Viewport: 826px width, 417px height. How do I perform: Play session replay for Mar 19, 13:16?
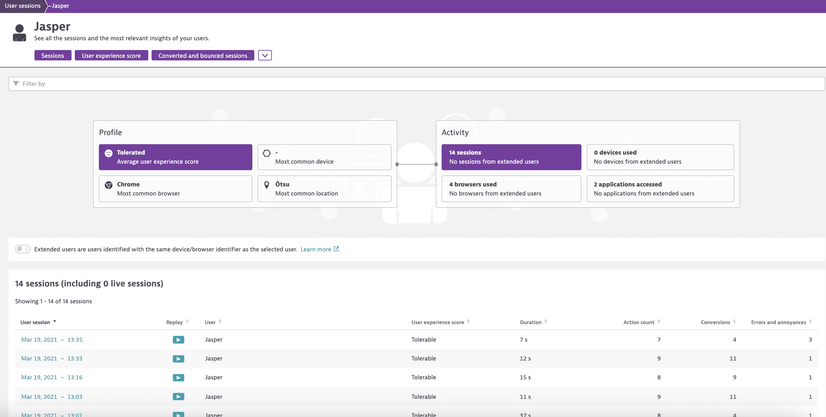click(178, 377)
